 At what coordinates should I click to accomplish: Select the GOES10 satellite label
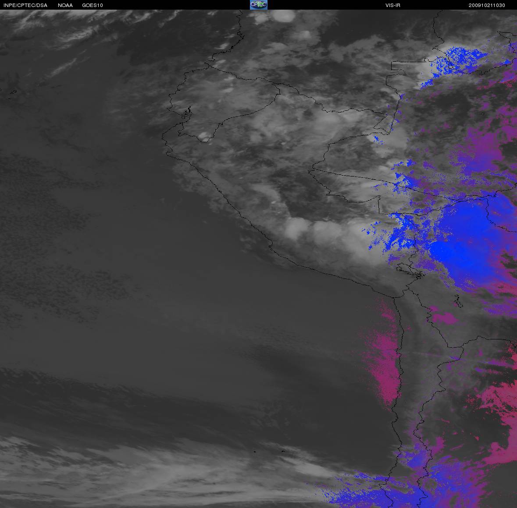(93, 5)
